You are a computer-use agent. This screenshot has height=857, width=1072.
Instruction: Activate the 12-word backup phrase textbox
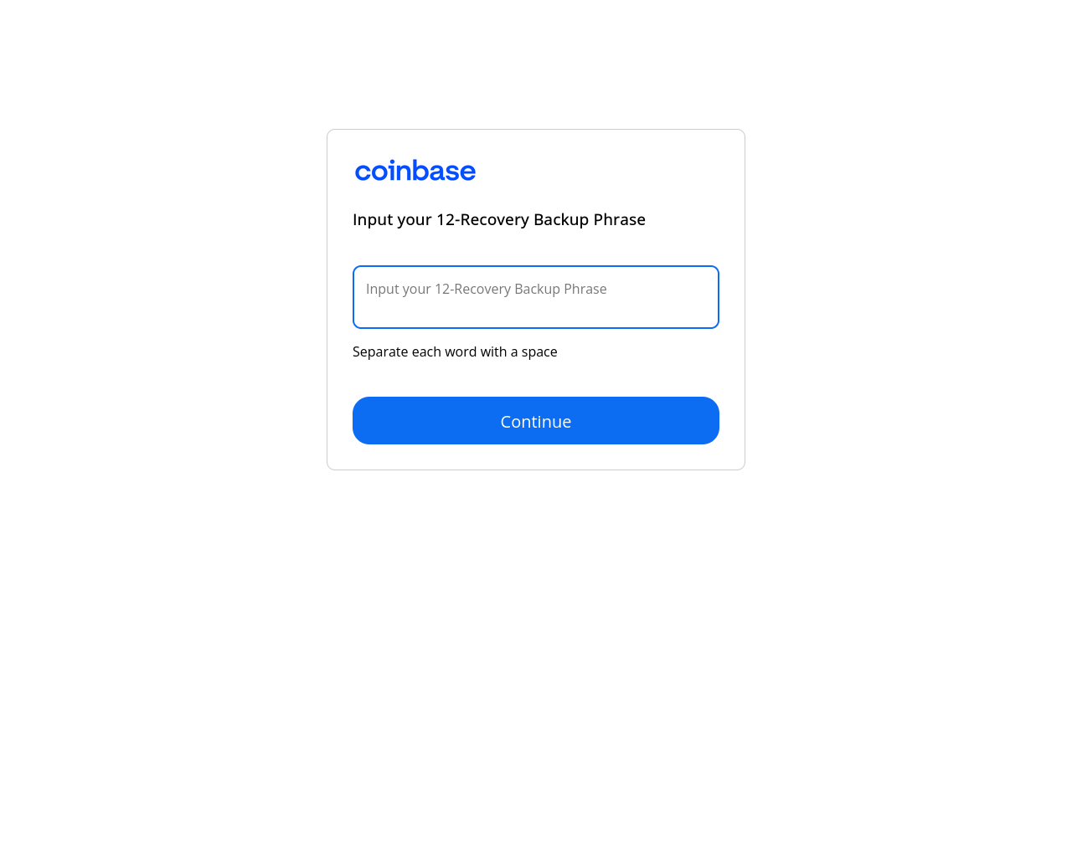tap(536, 297)
